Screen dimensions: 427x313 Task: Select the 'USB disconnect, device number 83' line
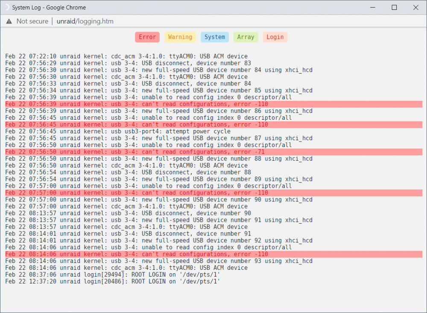pyautogui.click(x=128, y=63)
